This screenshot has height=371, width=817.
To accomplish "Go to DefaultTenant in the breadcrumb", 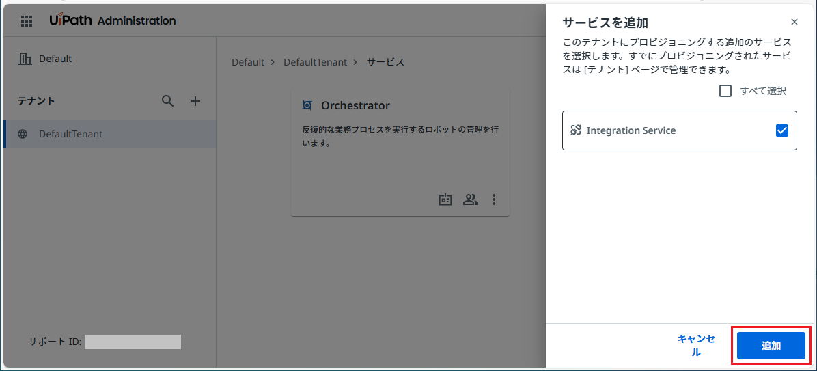I will pyautogui.click(x=315, y=62).
